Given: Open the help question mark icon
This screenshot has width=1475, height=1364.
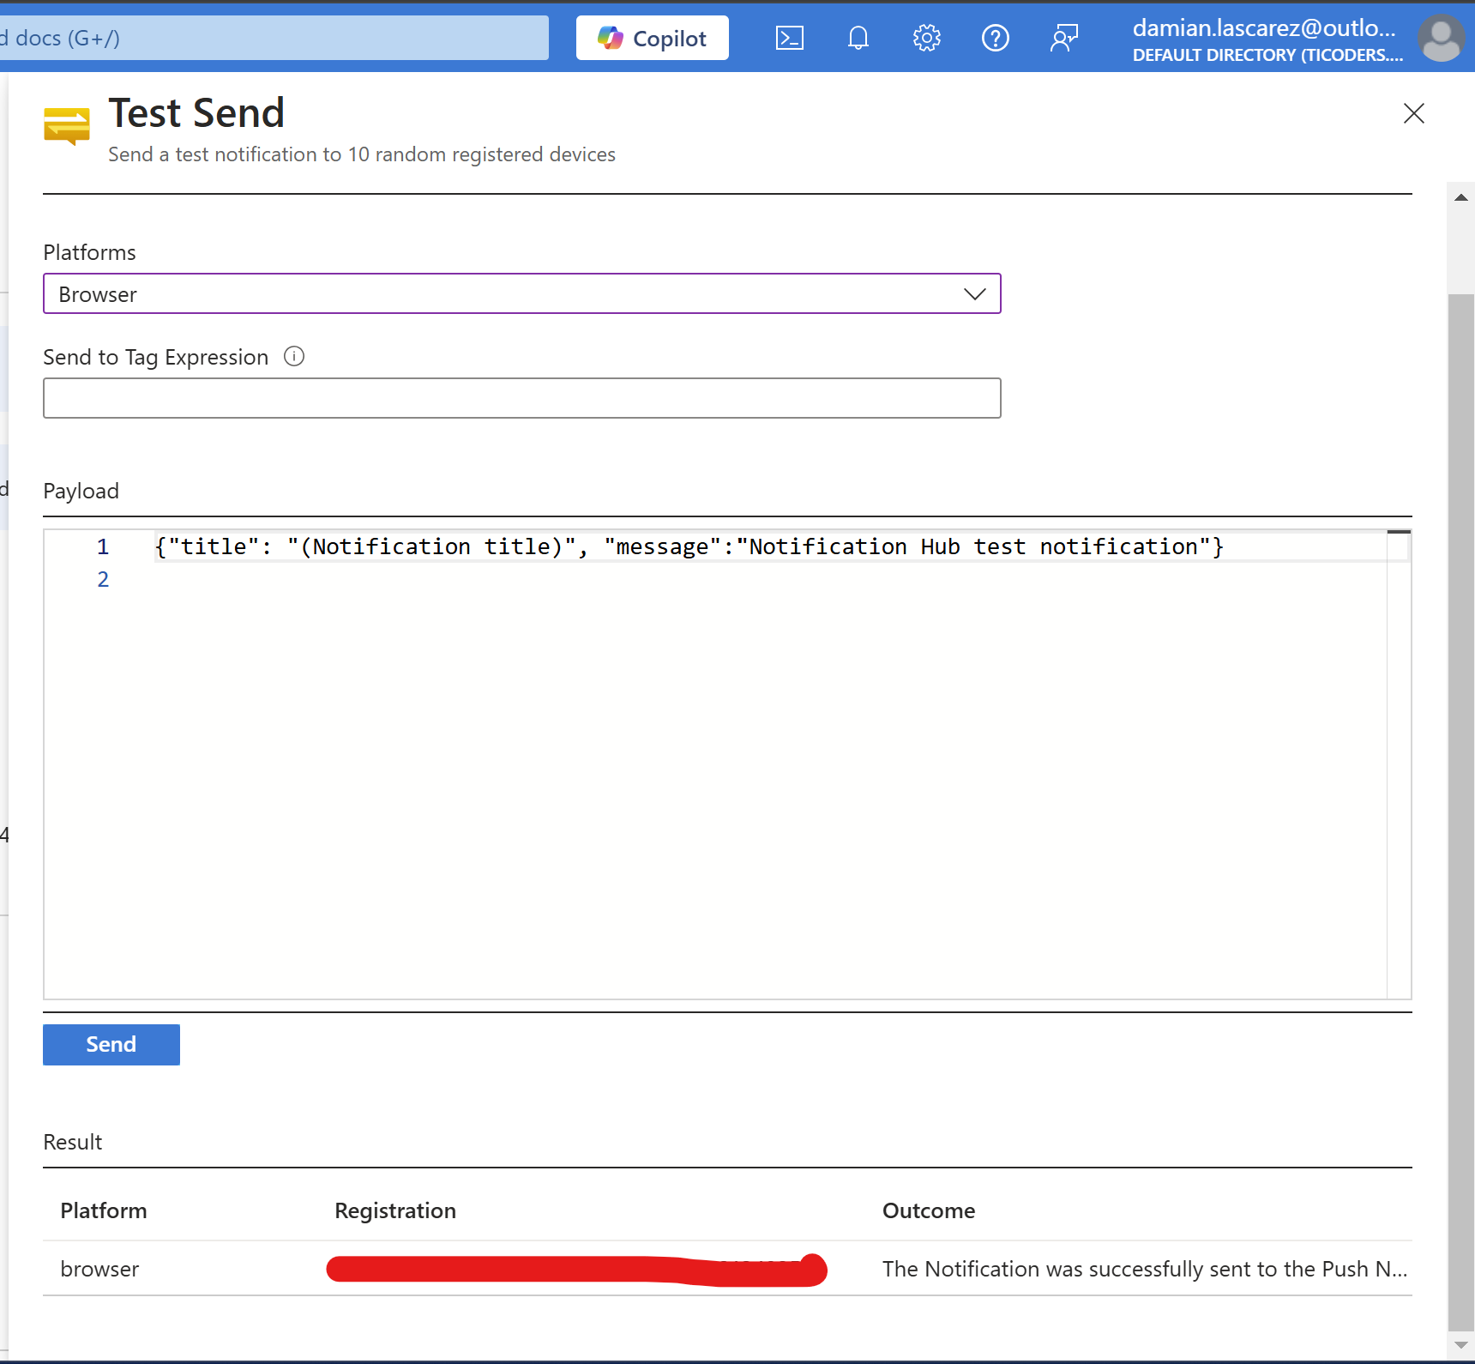Looking at the screenshot, I should (x=995, y=38).
